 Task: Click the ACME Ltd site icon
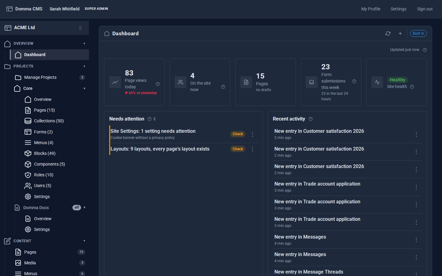8,28
